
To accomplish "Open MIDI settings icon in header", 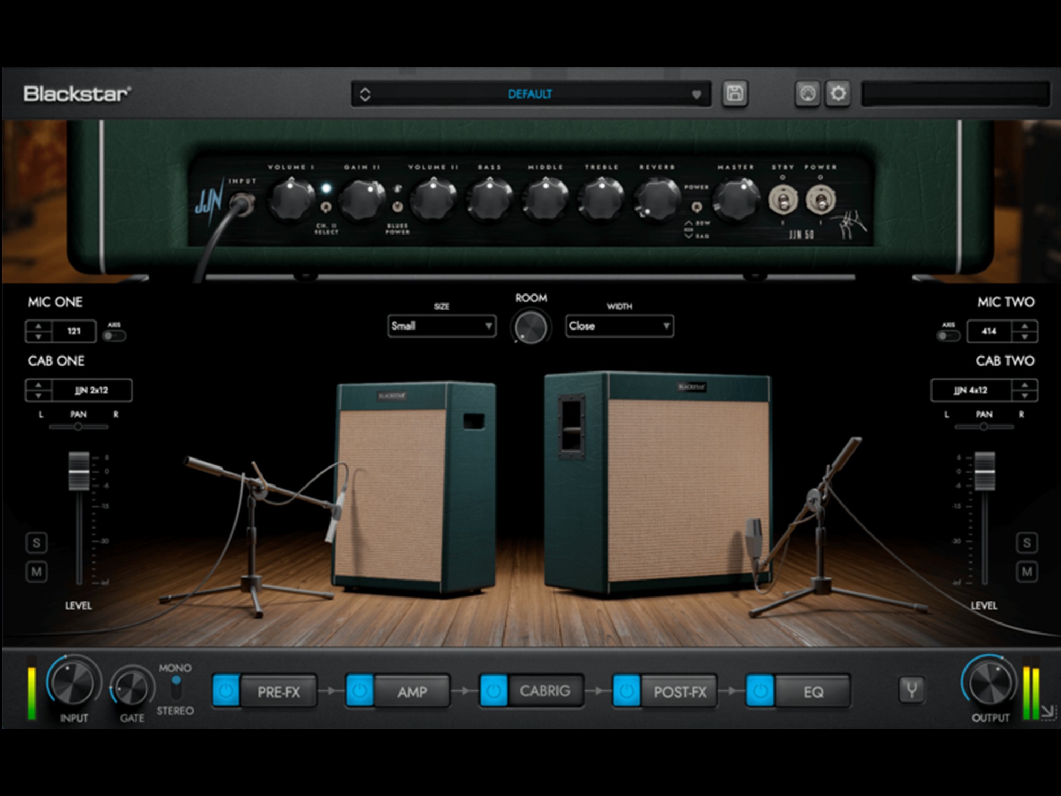I will click(x=807, y=94).
